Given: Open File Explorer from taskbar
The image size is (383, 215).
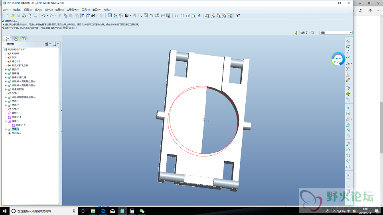Looking at the screenshot, I should pos(93,211).
